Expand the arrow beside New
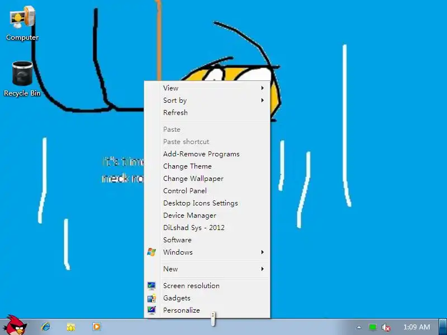447x335 pixels. pyautogui.click(x=262, y=269)
